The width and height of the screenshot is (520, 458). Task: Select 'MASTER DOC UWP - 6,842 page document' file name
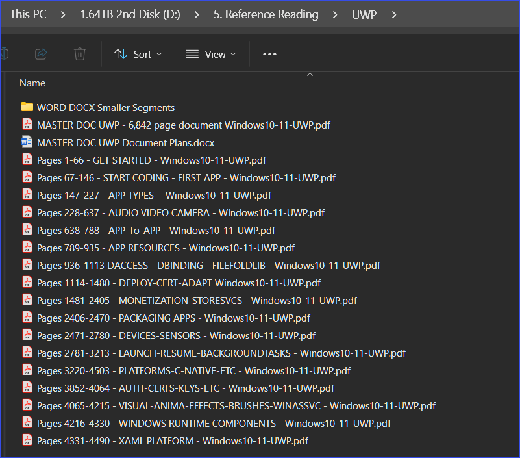183,125
